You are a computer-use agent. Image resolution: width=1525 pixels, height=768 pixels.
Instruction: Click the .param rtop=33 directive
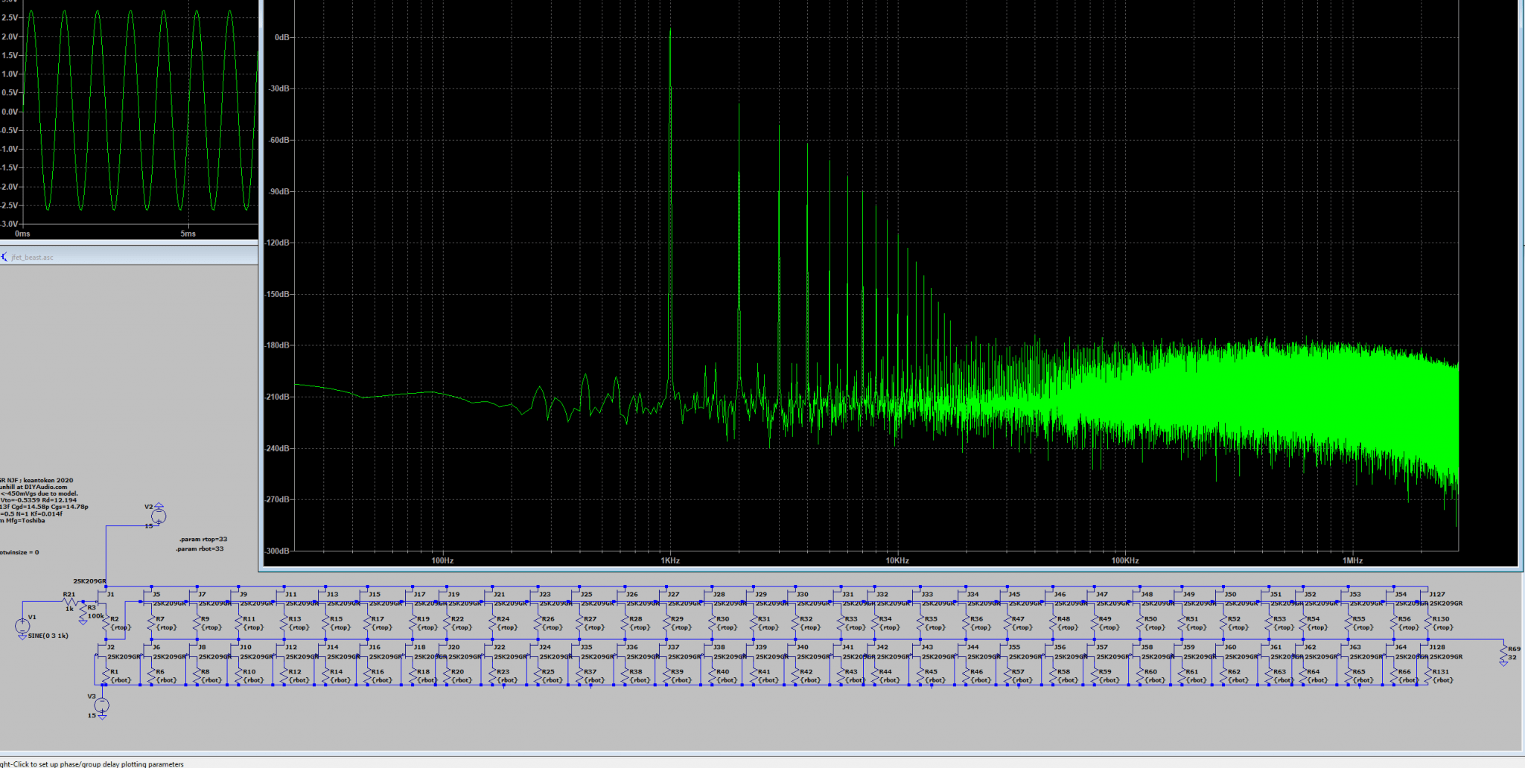203,539
